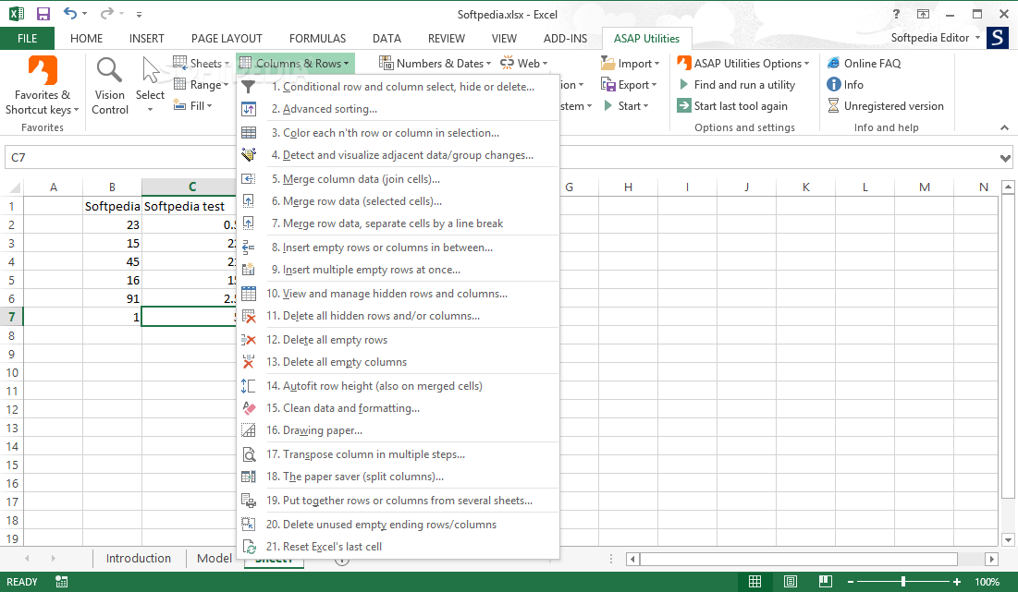The image size is (1018, 592).
Task: Collapse the ribbon with the arrow
Action: [1004, 127]
